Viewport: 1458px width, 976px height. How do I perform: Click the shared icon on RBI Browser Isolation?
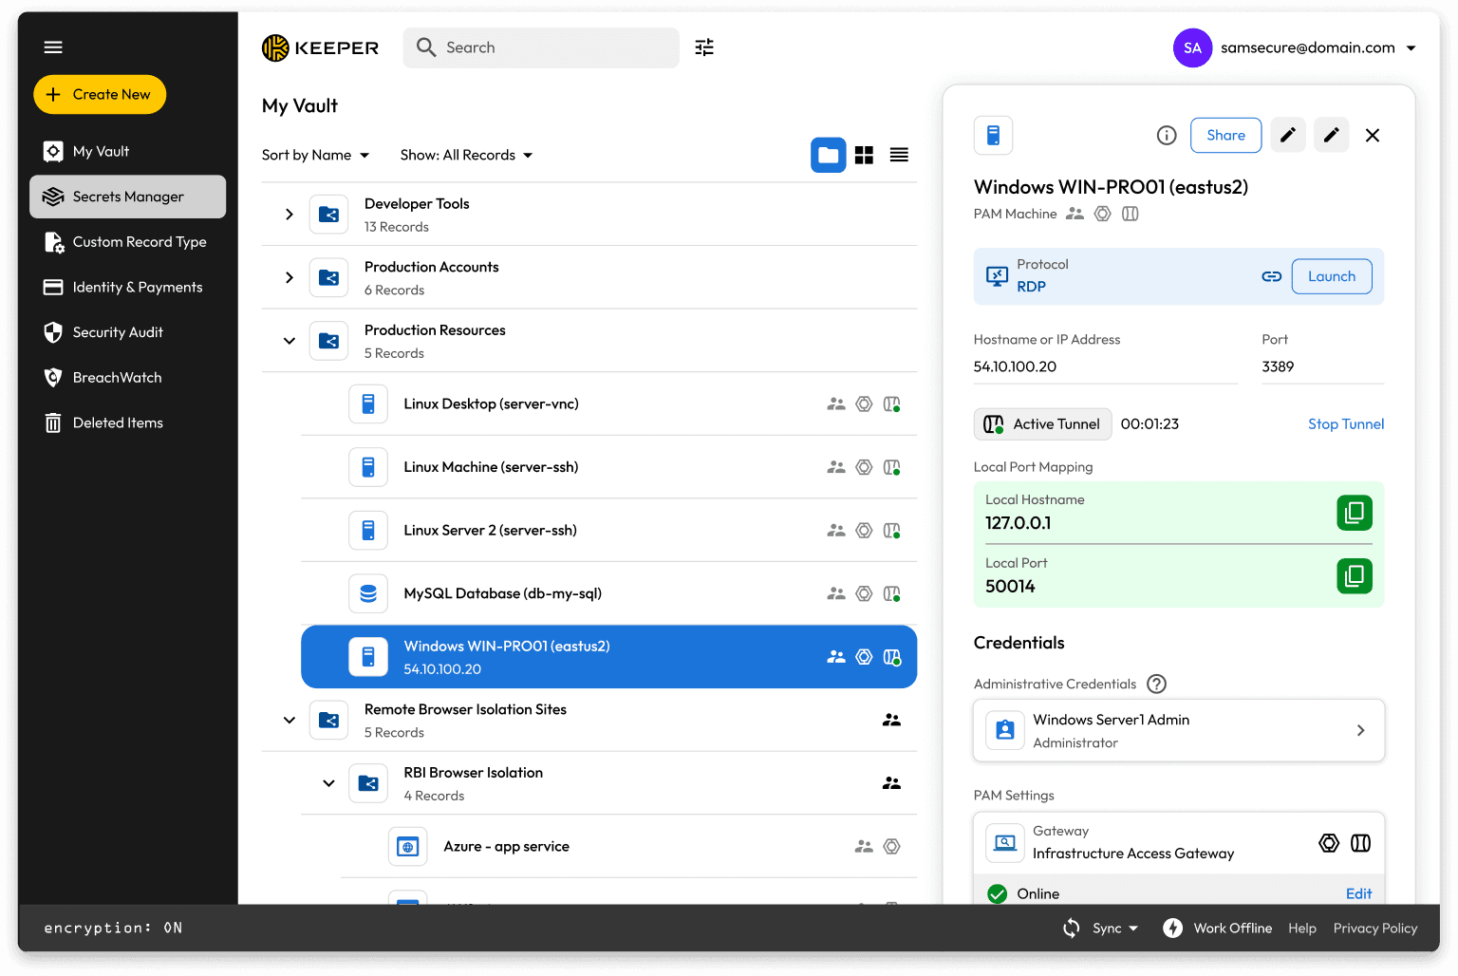point(891,783)
